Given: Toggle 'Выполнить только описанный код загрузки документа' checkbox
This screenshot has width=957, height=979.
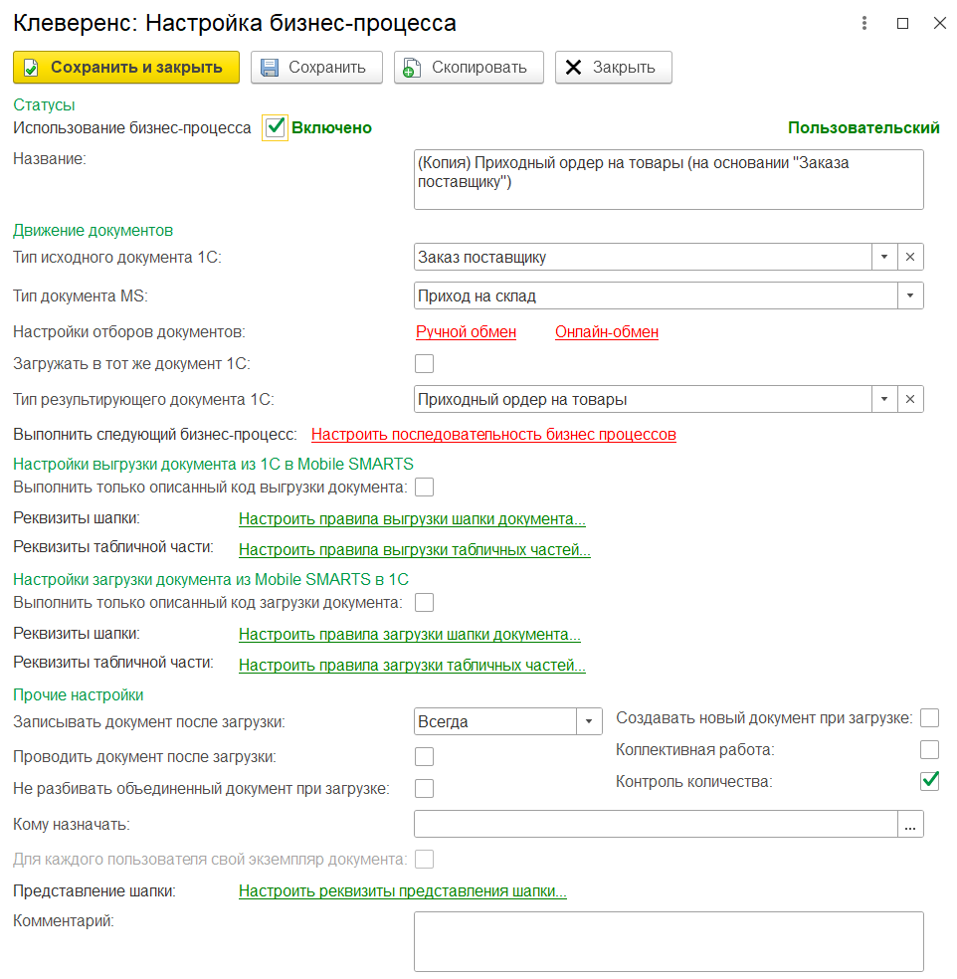Looking at the screenshot, I should point(425,603).
